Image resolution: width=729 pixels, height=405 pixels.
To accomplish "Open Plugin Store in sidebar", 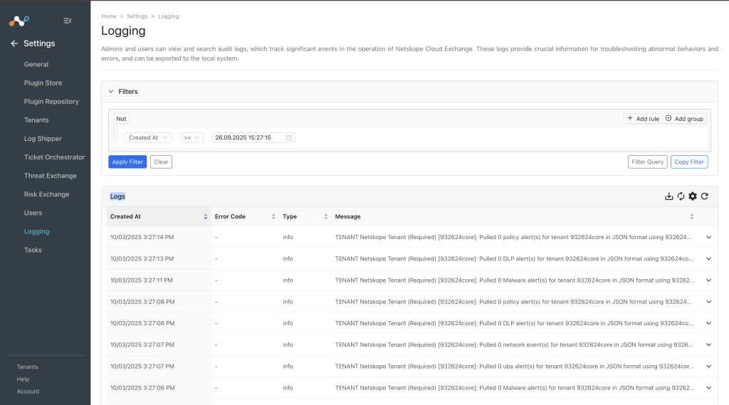I will click(43, 83).
